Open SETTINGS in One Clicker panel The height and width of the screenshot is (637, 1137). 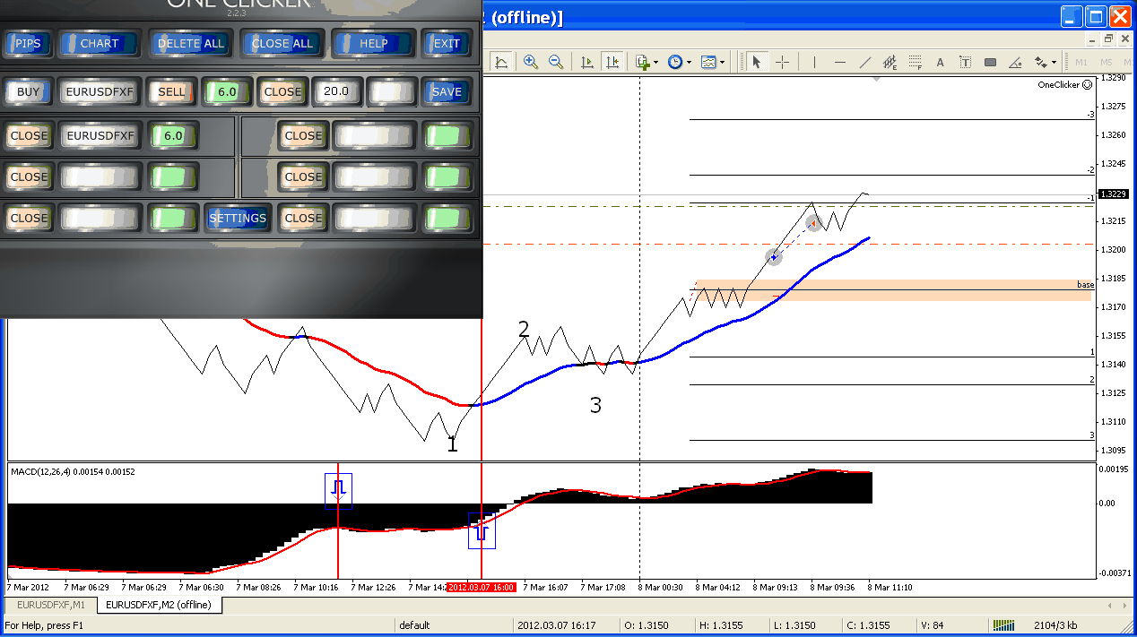[x=238, y=218]
